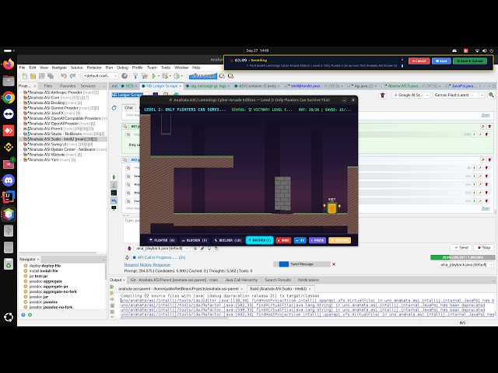The image size is (498, 373).
Task: Click the green rerun icon in Output panel
Action: click(112, 287)
